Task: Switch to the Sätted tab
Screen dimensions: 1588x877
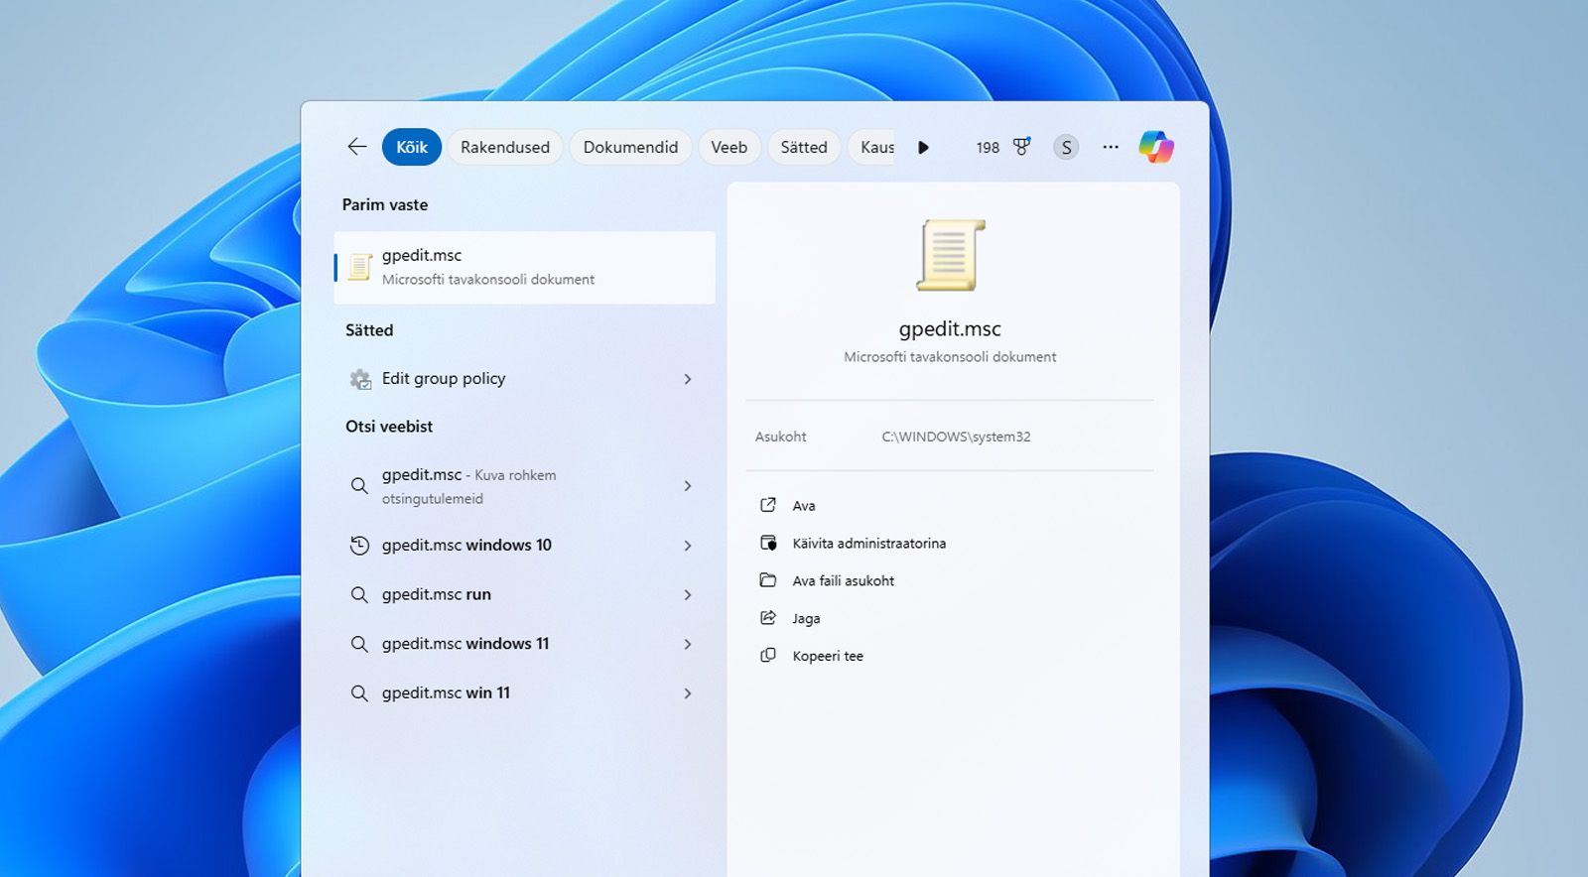Action: (804, 147)
